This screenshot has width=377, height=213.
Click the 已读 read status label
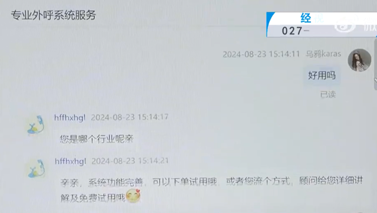[x=328, y=95]
